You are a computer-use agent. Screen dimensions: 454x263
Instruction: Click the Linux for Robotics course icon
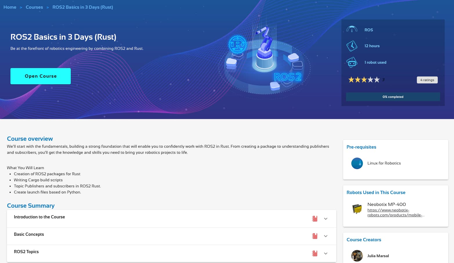click(357, 163)
